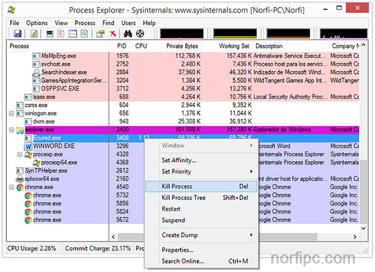The width and height of the screenshot is (375, 272).
Task: Click the red X Kill Process icon
Action: click(113, 34)
